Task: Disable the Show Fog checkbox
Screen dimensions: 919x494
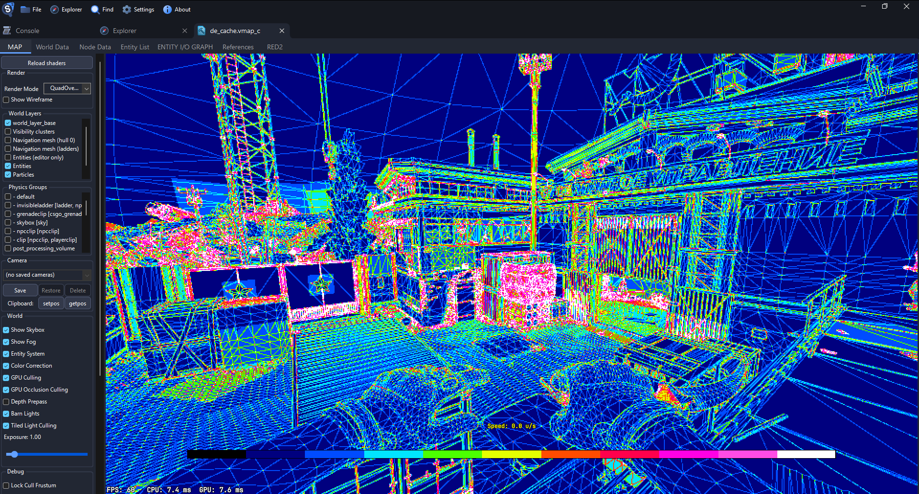Action: [x=6, y=342]
